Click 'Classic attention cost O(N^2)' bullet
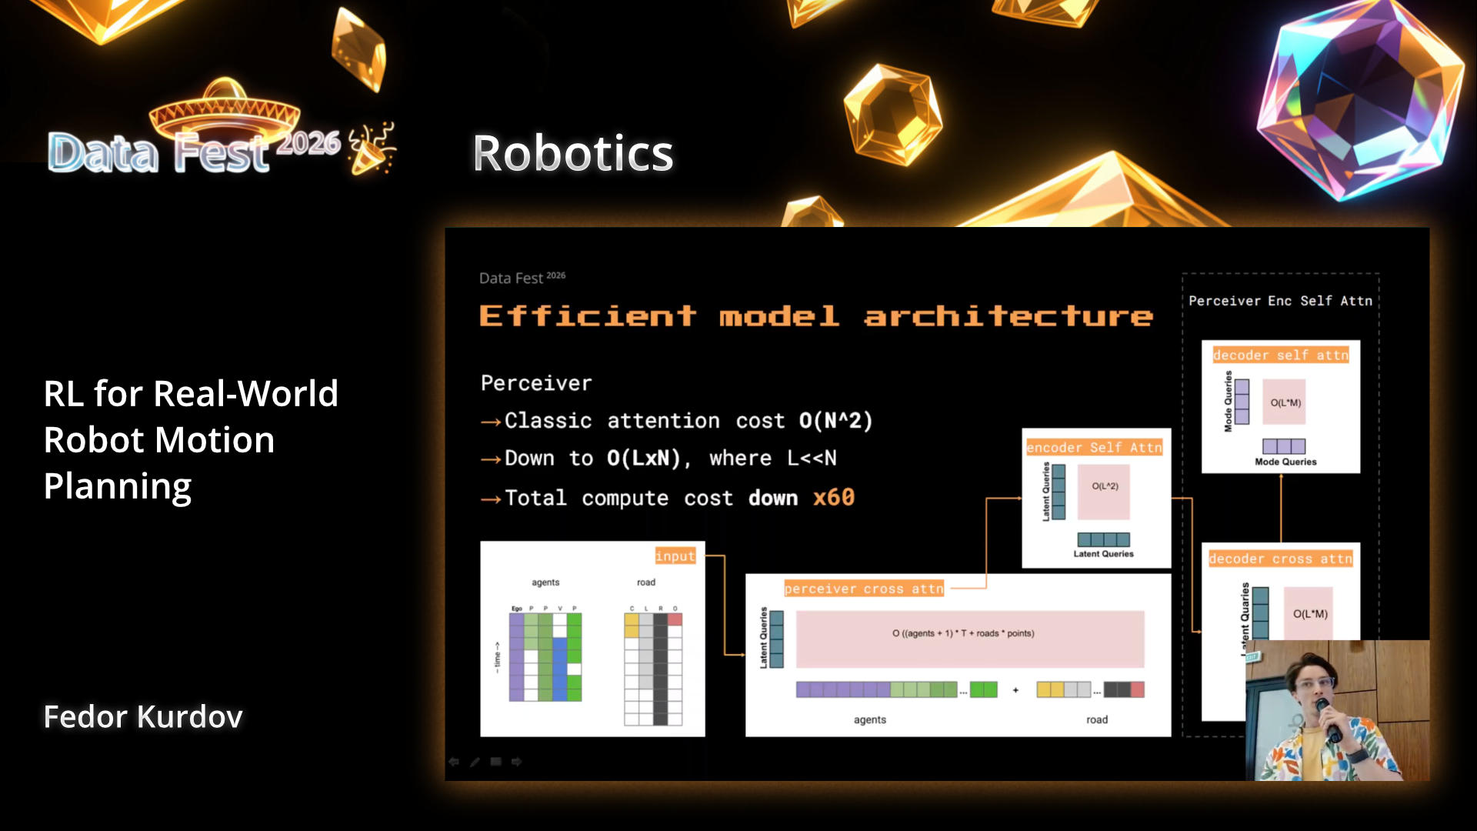 pos(677,421)
